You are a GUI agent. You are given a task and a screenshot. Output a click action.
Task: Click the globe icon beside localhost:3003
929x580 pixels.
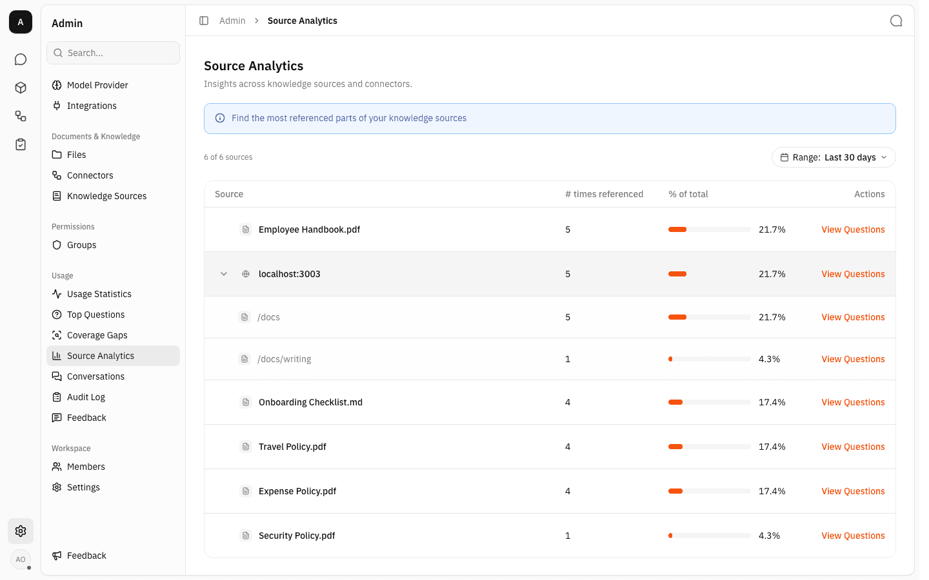tap(246, 274)
